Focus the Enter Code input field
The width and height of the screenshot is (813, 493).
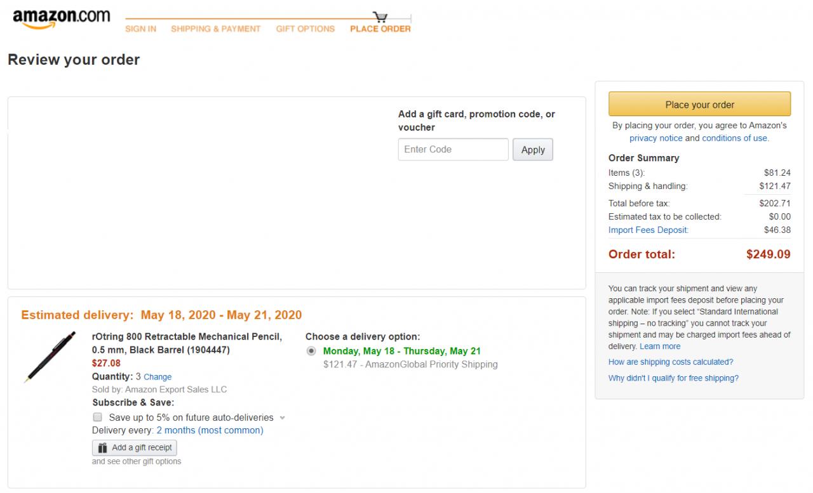click(x=453, y=150)
